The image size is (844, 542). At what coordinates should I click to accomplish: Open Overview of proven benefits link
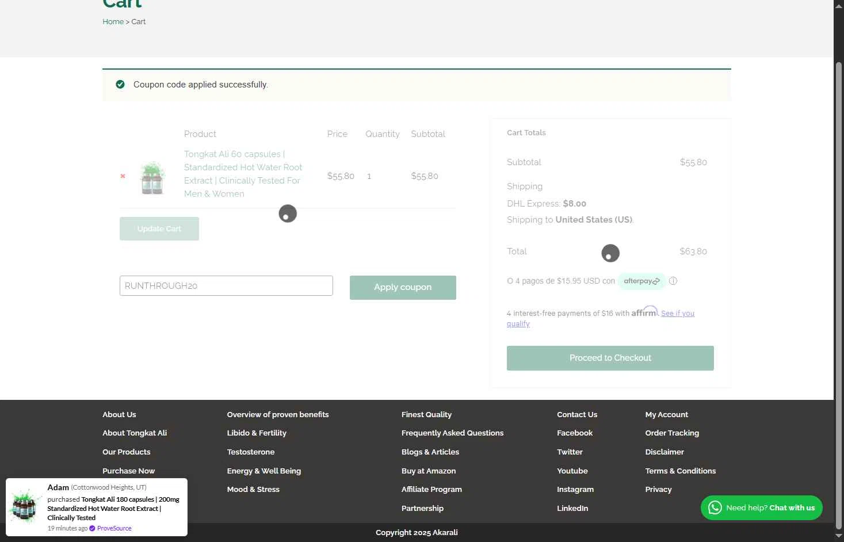coord(278,414)
